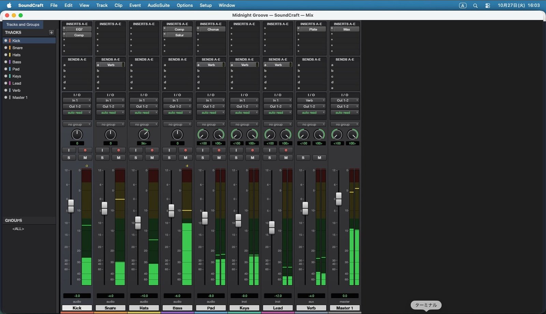
Task: Toggle the Lead track show/hide dot
Action: (x=6, y=83)
